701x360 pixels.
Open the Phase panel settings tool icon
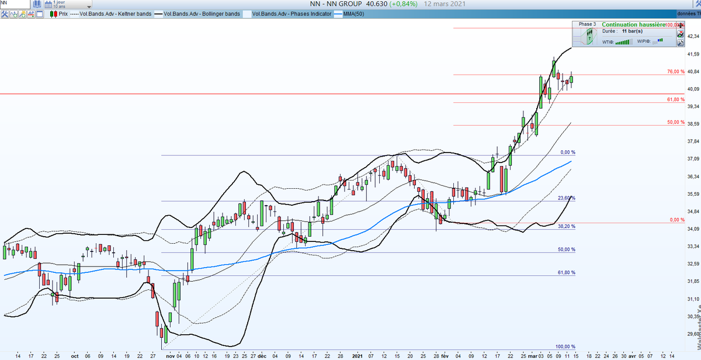[x=681, y=43]
